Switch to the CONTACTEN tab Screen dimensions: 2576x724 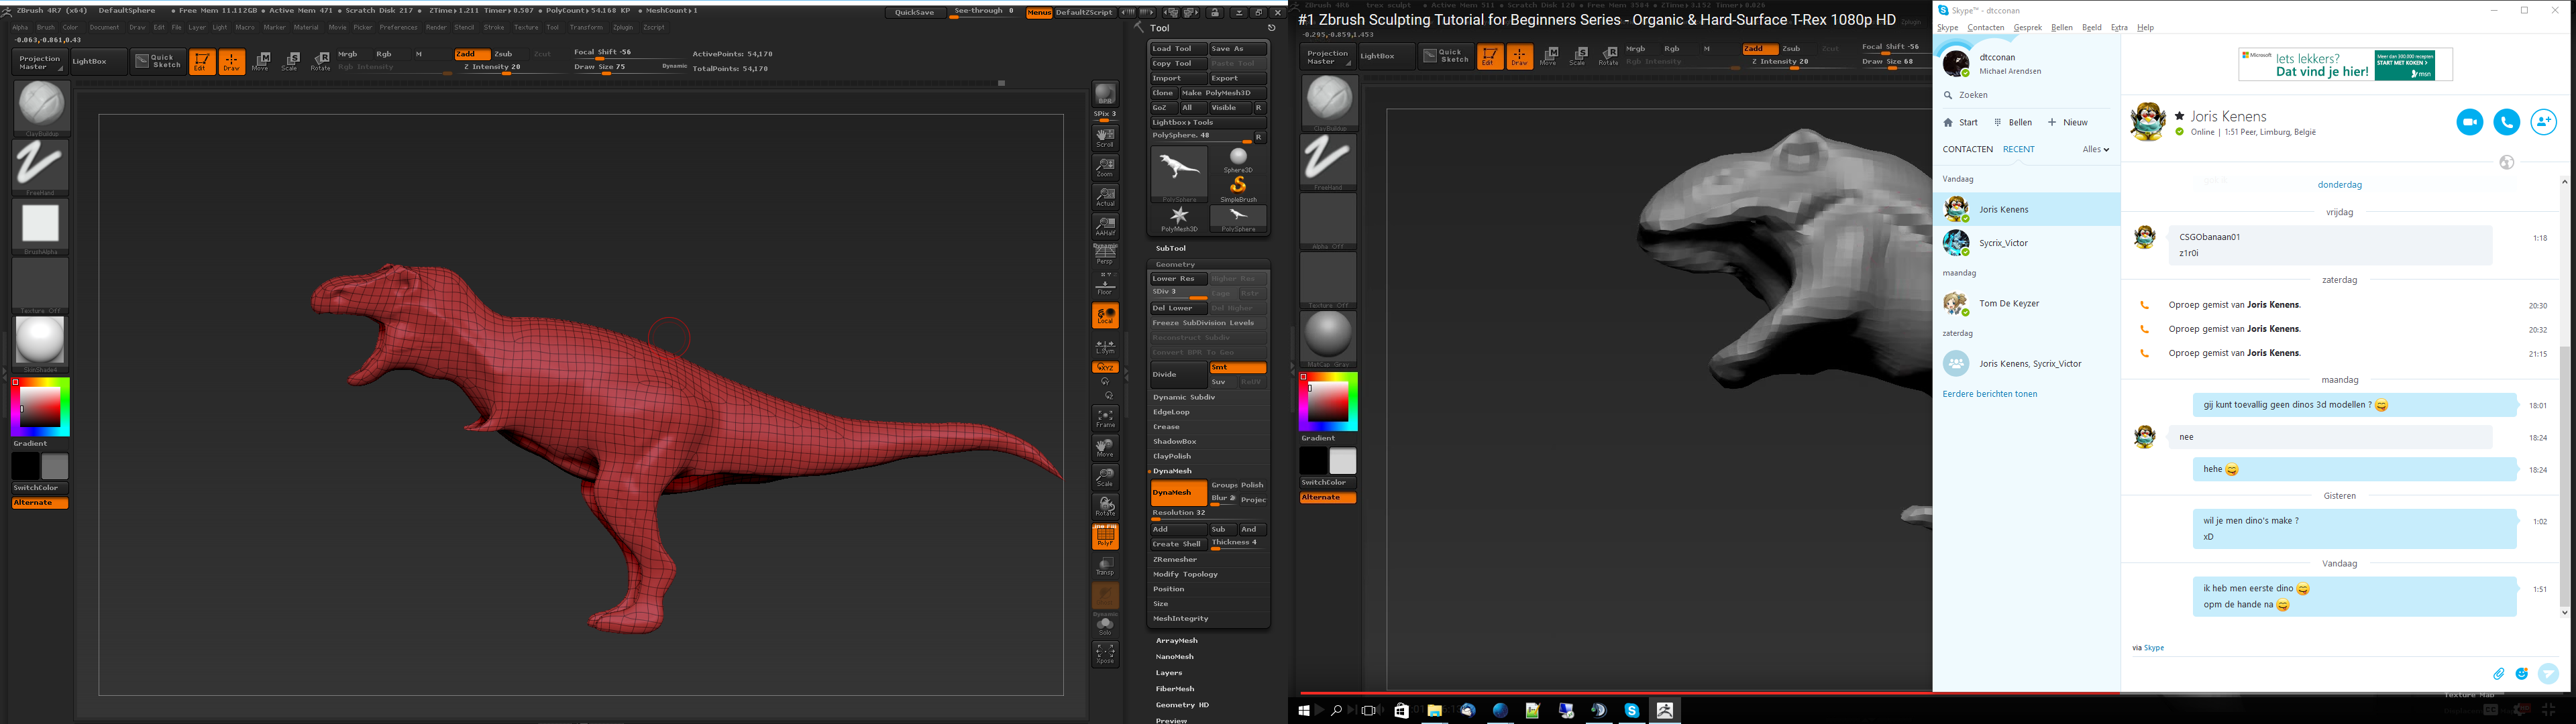pos(1967,150)
